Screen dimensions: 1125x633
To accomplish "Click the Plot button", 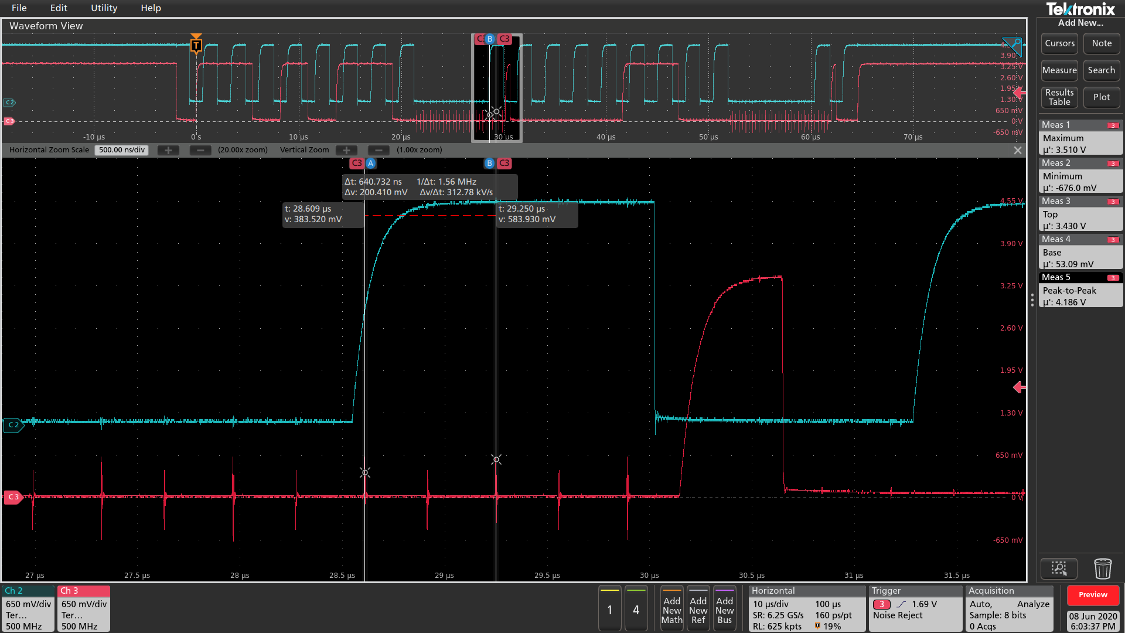I will 1102,97.
